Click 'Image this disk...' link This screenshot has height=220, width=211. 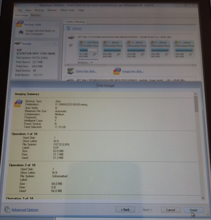point(133,71)
